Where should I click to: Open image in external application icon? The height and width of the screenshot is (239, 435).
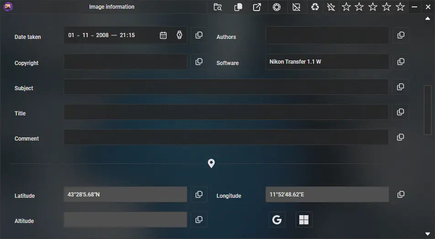pos(257,7)
